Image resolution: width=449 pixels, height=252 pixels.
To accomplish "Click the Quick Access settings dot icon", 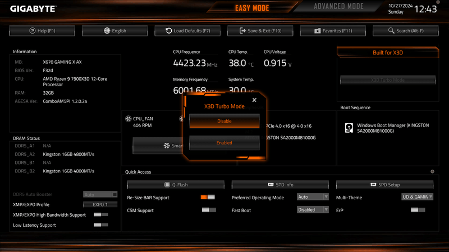I will coord(432,171).
